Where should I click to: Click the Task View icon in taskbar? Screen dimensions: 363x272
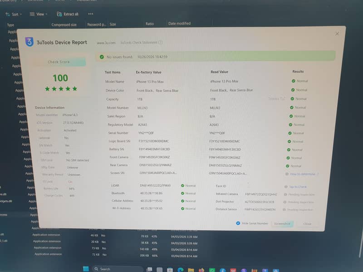click(x=149, y=269)
